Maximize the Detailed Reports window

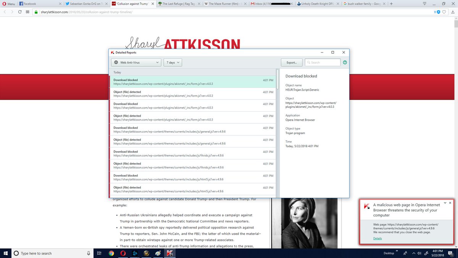click(x=332, y=52)
